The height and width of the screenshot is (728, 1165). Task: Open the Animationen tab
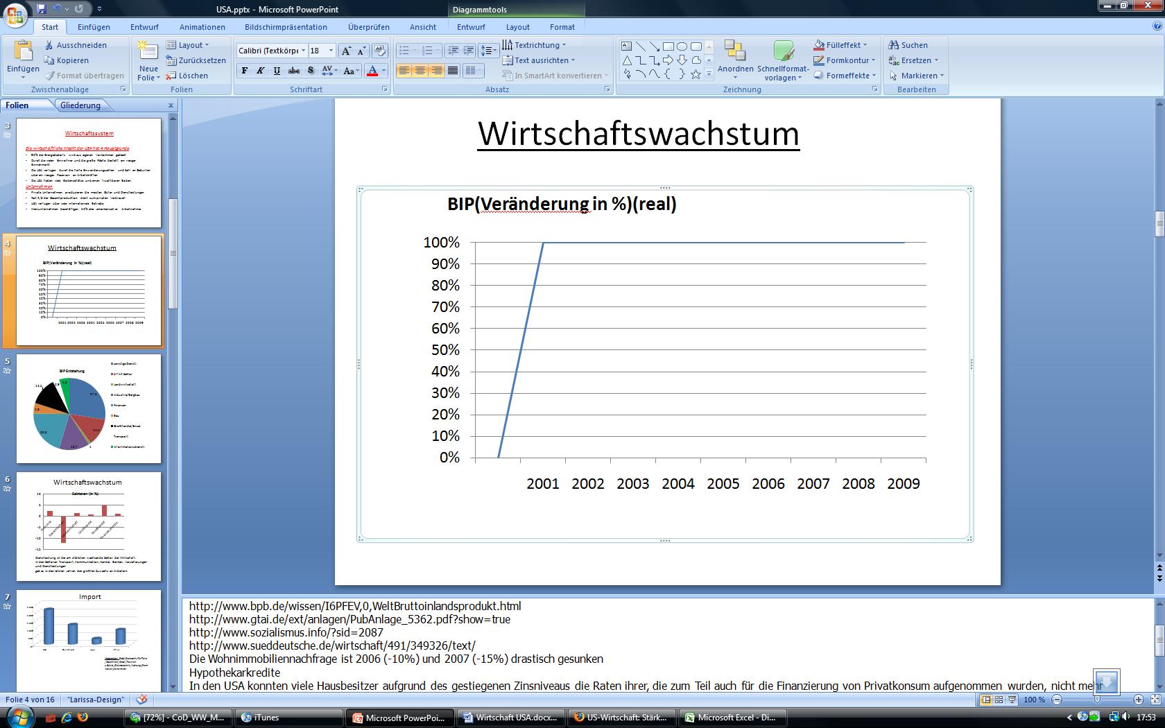point(202,27)
